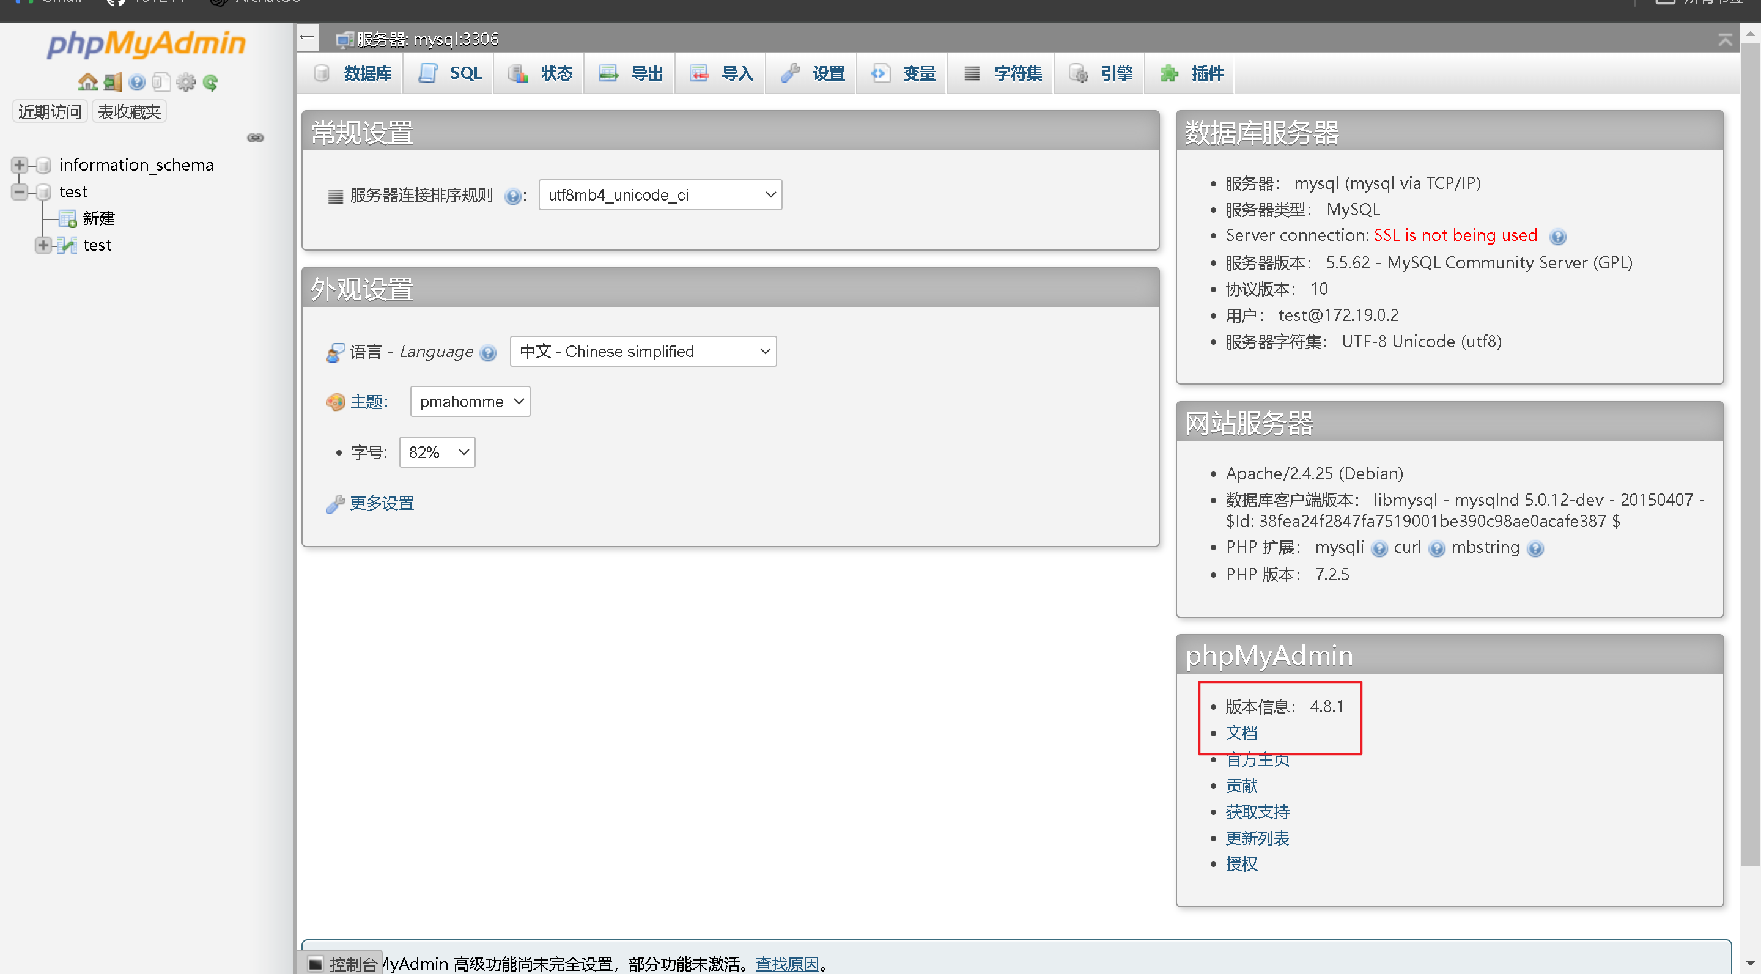Open the language selection dropdown
1761x974 pixels.
(x=643, y=352)
